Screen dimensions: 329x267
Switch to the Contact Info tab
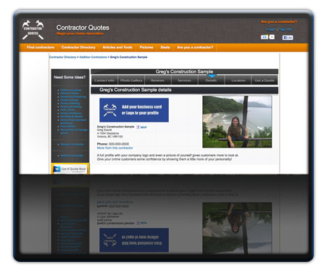click(x=104, y=80)
